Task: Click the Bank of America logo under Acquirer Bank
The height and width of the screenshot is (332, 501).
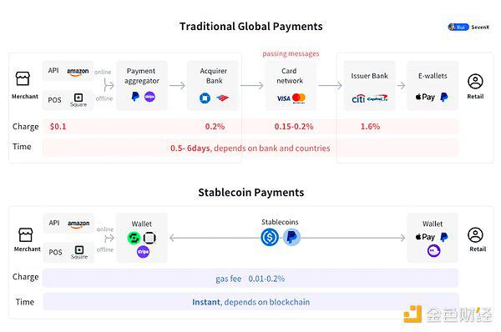Action: (x=222, y=98)
